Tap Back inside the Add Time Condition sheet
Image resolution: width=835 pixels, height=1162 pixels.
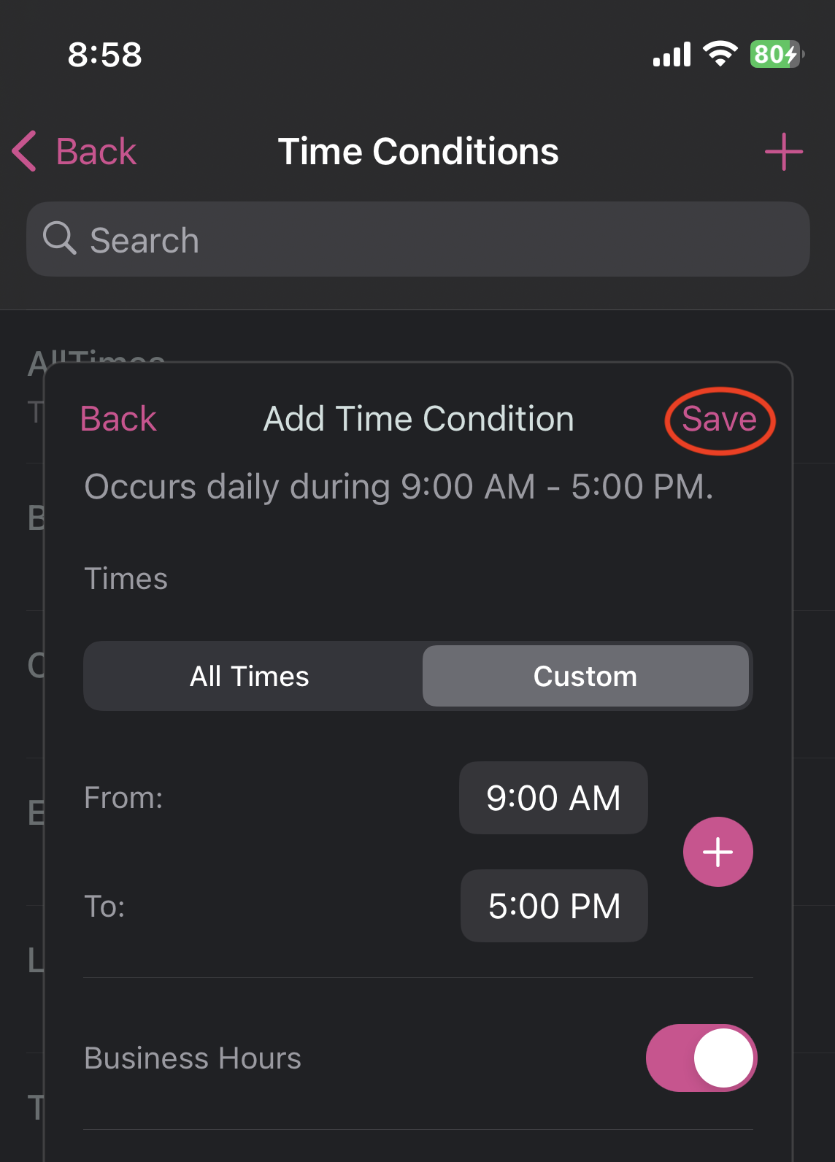[x=118, y=419]
